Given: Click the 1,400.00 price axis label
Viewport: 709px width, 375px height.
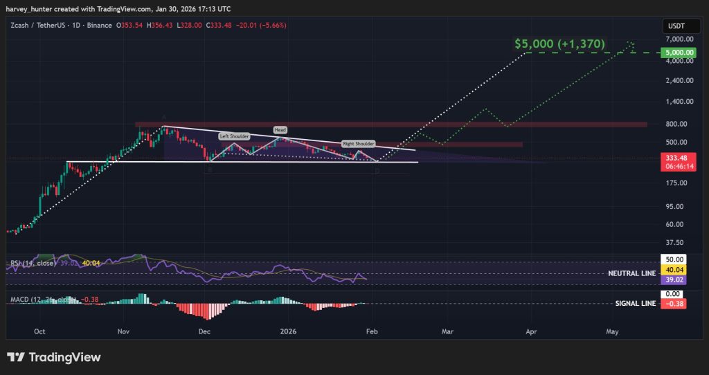Looking at the screenshot, I should click(x=680, y=101).
